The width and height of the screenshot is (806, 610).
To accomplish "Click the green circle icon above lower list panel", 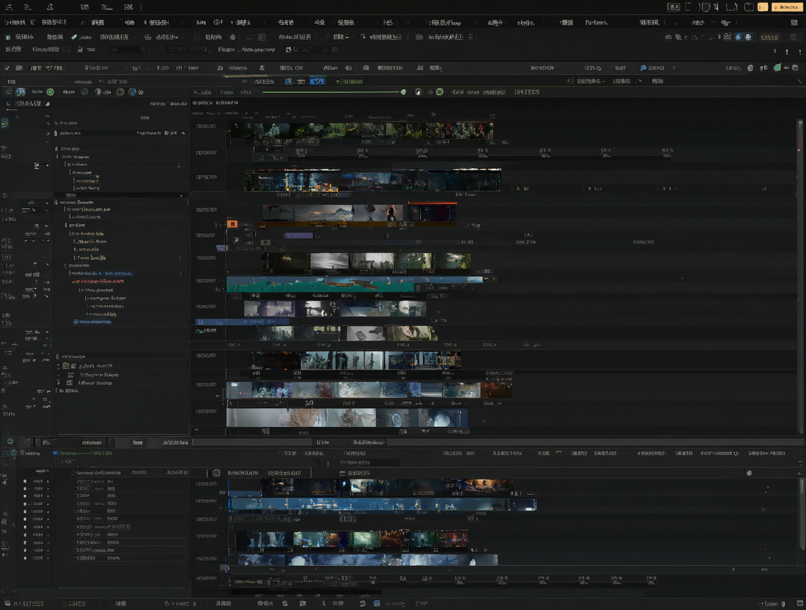I will coord(10,441).
